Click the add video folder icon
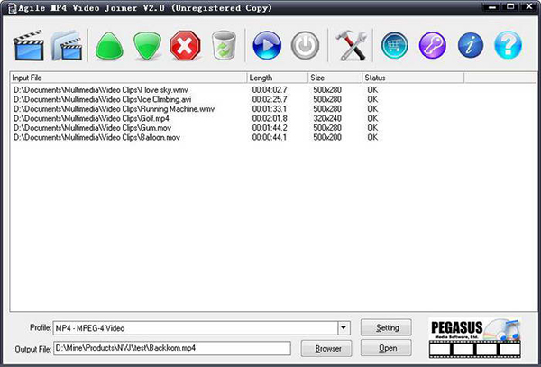 [x=68, y=44]
